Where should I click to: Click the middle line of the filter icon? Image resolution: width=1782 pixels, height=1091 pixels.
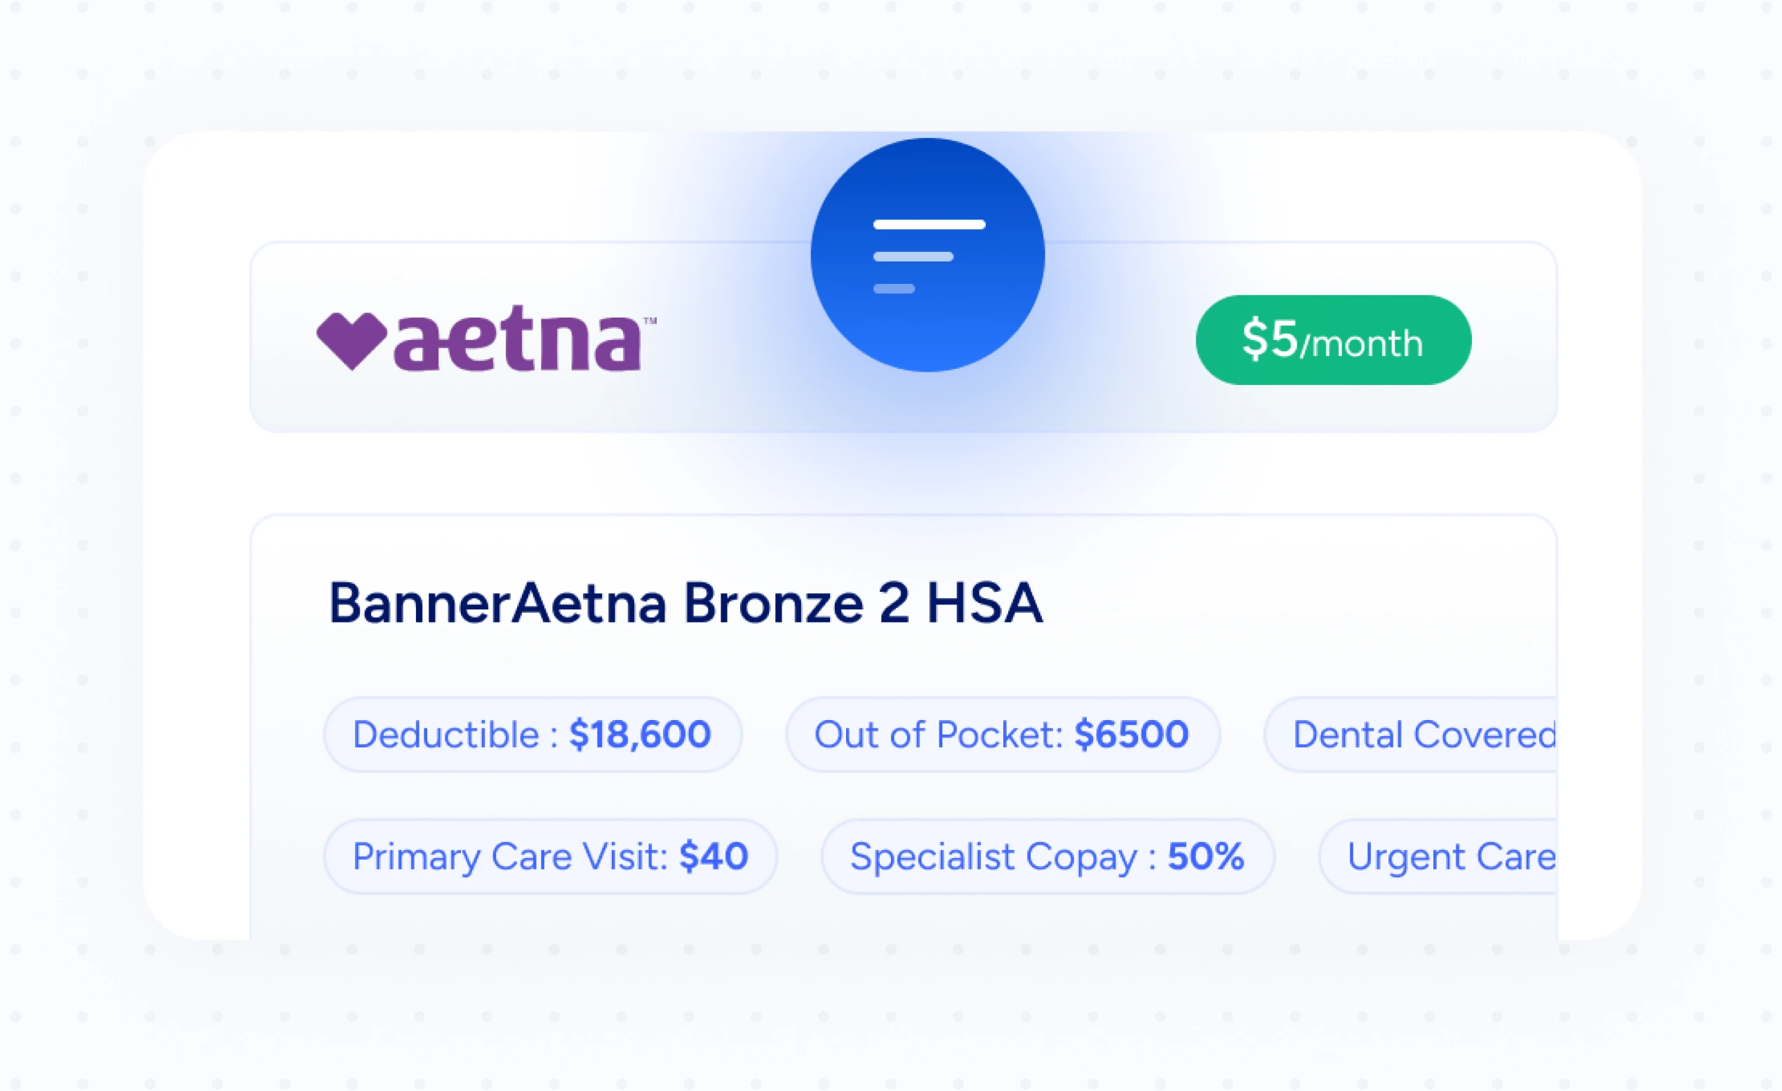(913, 257)
